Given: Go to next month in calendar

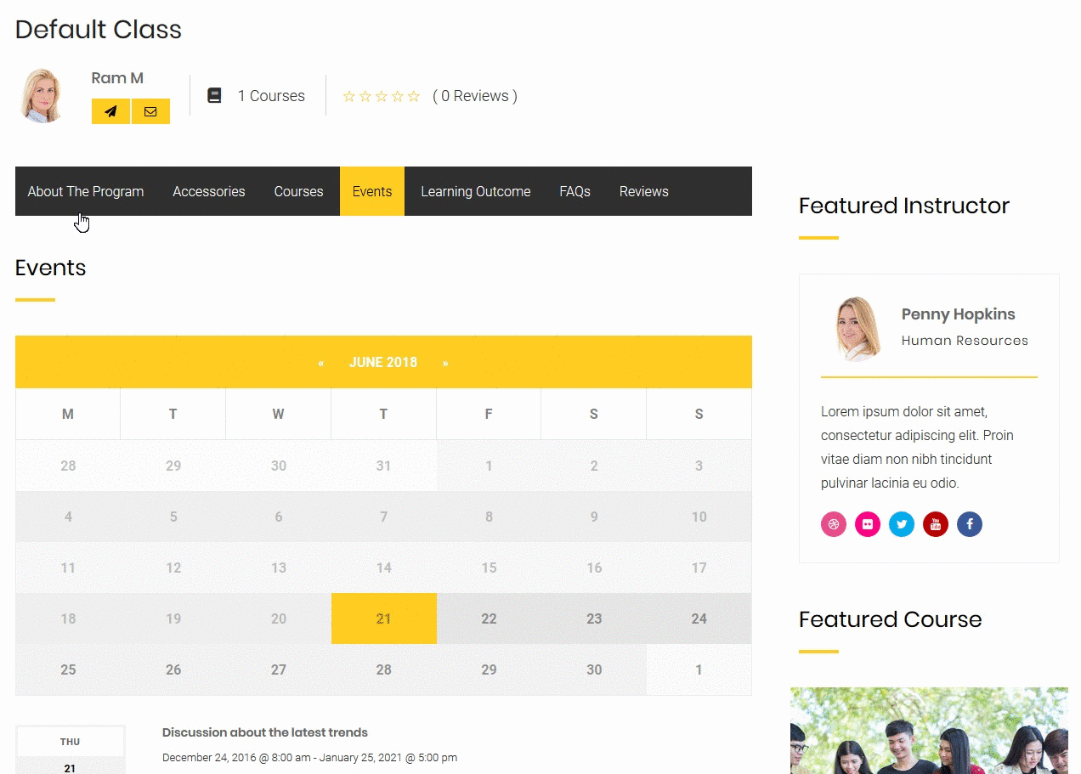Looking at the screenshot, I should coord(445,363).
